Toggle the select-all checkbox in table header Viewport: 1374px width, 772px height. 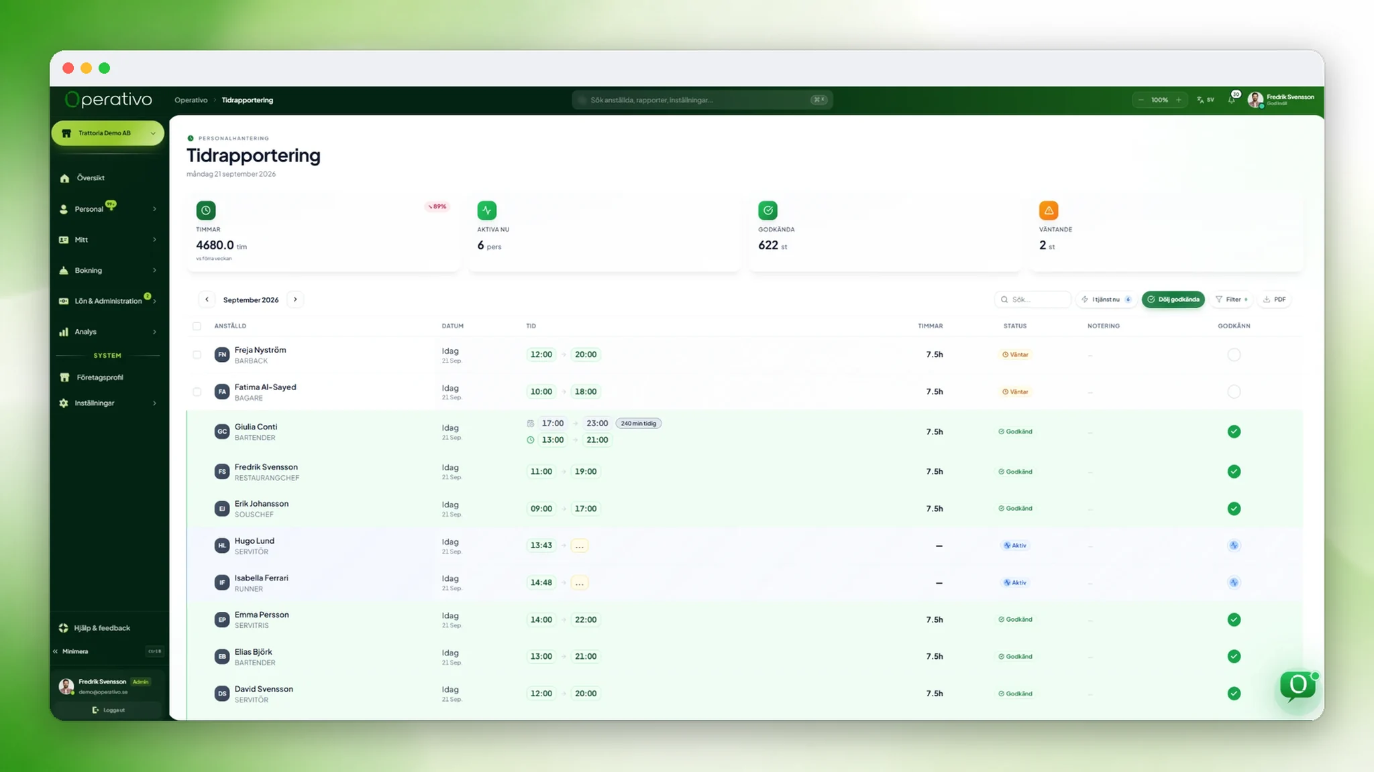197,326
